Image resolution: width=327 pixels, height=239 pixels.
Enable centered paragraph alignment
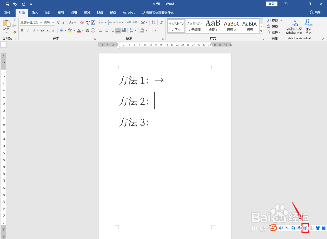[x=107, y=30]
